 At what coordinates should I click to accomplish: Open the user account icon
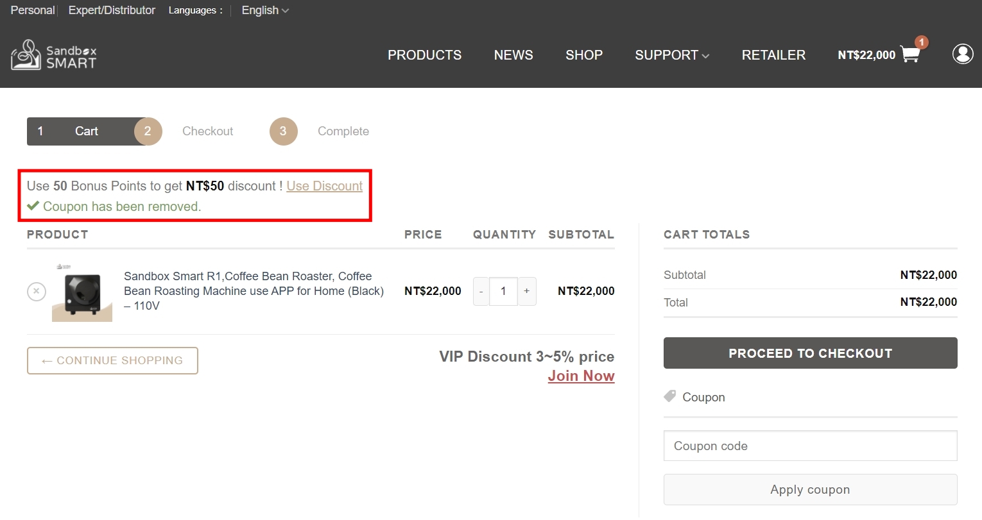[963, 55]
